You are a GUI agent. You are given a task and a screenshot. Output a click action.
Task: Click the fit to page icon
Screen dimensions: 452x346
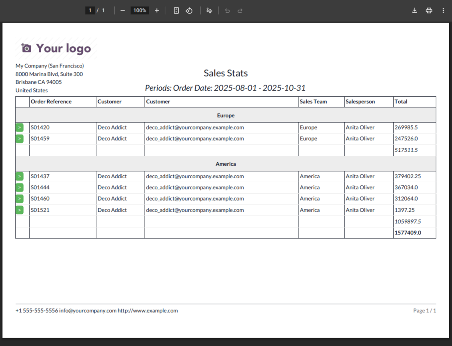click(x=176, y=10)
